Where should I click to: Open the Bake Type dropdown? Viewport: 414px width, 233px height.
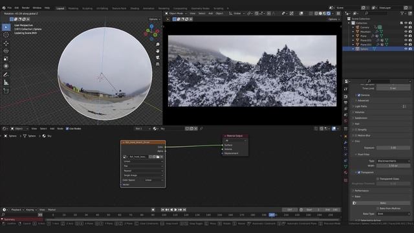coord(393,214)
